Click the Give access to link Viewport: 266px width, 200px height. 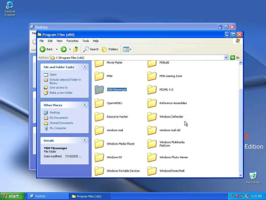click(58, 87)
